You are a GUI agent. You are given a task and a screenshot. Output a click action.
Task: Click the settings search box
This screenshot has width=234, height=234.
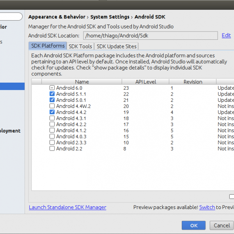(x=11, y=16)
